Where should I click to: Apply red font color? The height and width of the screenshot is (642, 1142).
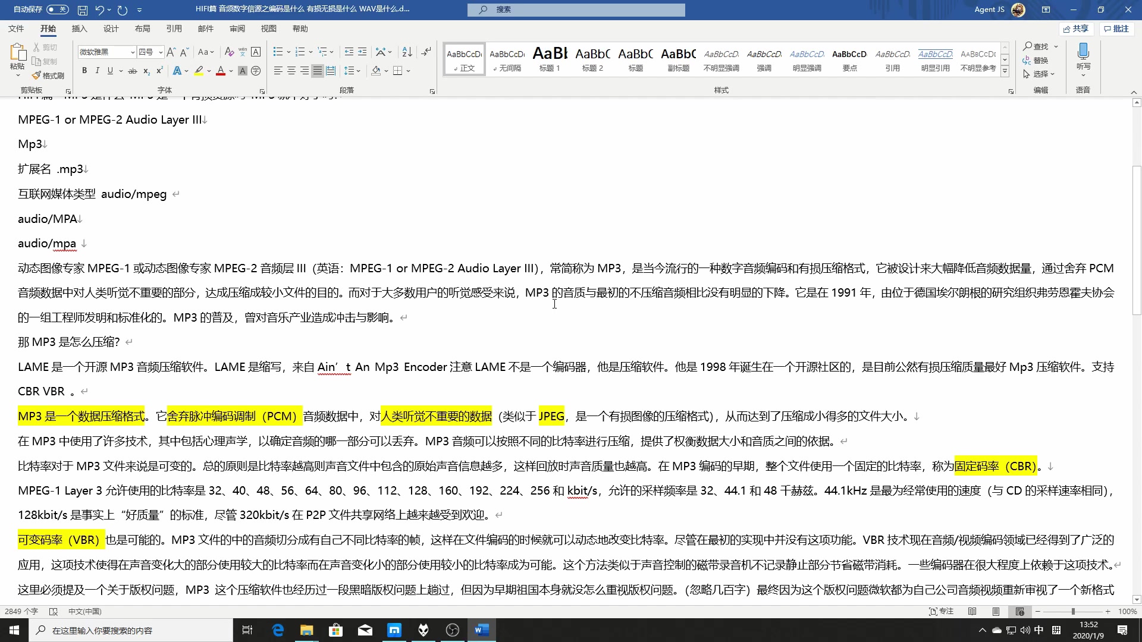click(x=221, y=71)
